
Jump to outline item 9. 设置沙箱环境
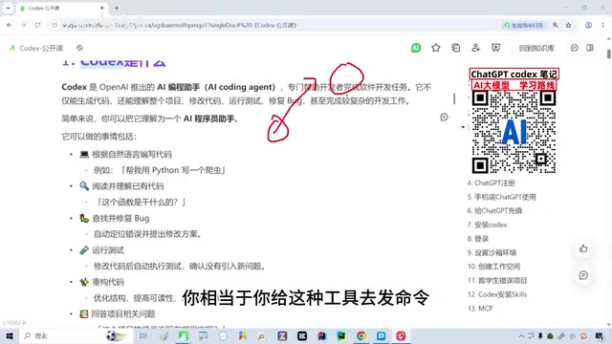(492, 252)
